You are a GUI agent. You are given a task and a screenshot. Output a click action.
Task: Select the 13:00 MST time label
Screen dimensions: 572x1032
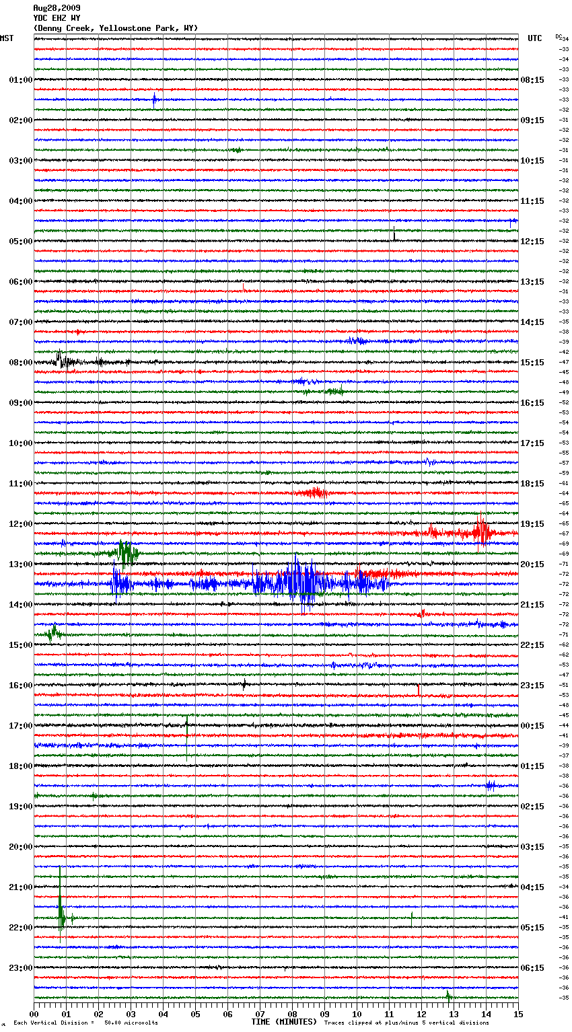21,564
